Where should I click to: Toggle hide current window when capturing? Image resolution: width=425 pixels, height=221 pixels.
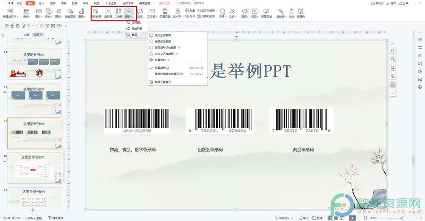coord(177,74)
